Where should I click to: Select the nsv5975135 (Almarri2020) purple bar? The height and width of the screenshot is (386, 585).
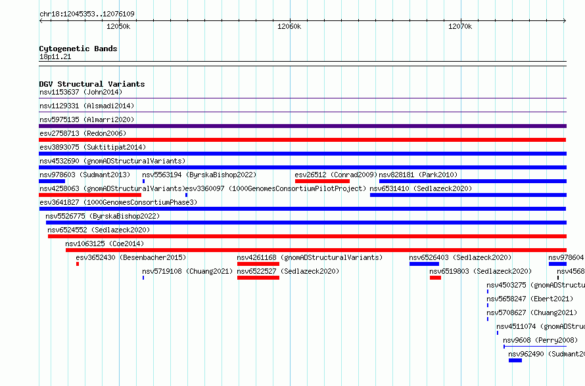(302, 126)
